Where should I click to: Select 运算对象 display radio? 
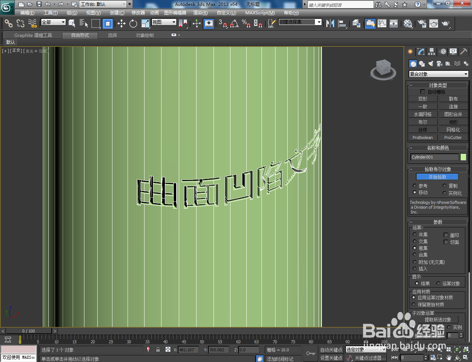click(x=438, y=283)
